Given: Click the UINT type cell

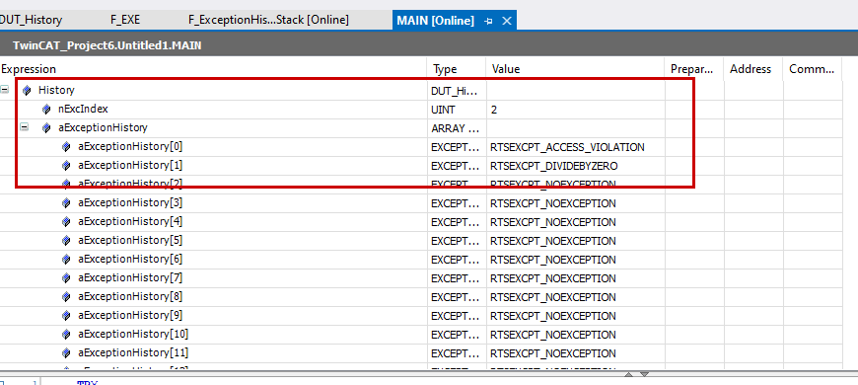Looking at the screenshot, I should point(443,110).
